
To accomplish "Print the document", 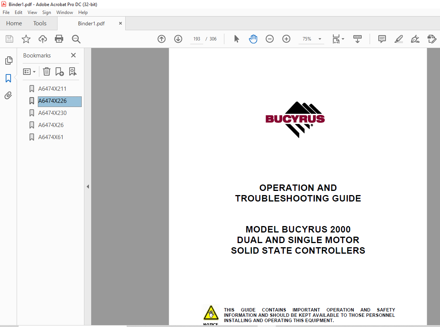I will (x=59, y=39).
